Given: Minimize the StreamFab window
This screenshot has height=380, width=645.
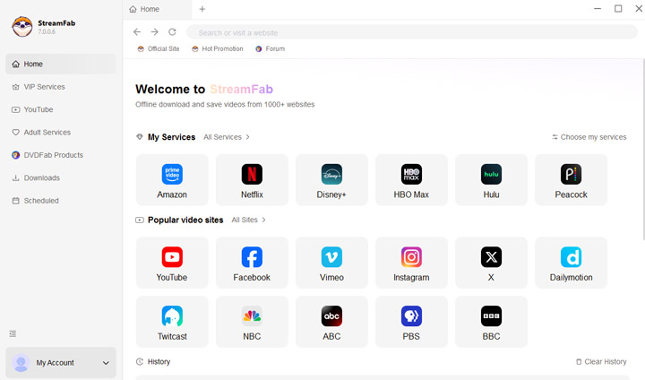Looking at the screenshot, I should (598, 9).
